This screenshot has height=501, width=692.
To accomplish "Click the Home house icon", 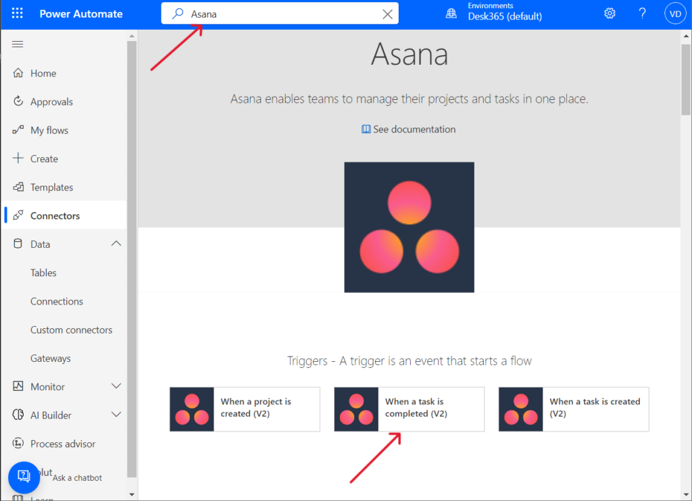I will (18, 73).
